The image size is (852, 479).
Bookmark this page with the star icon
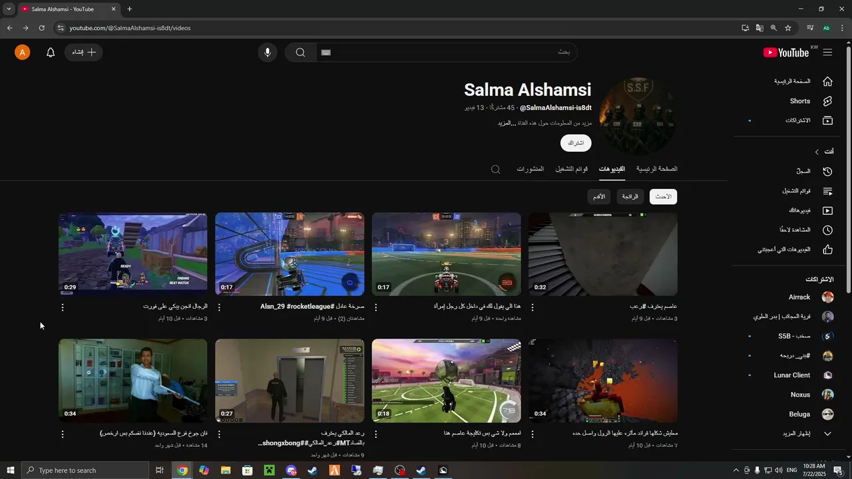(788, 28)
